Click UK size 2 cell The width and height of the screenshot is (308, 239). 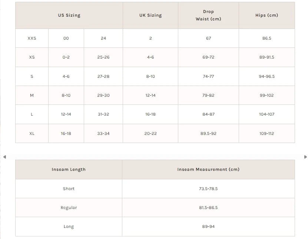pyautogui.click(x=150, y=38)
